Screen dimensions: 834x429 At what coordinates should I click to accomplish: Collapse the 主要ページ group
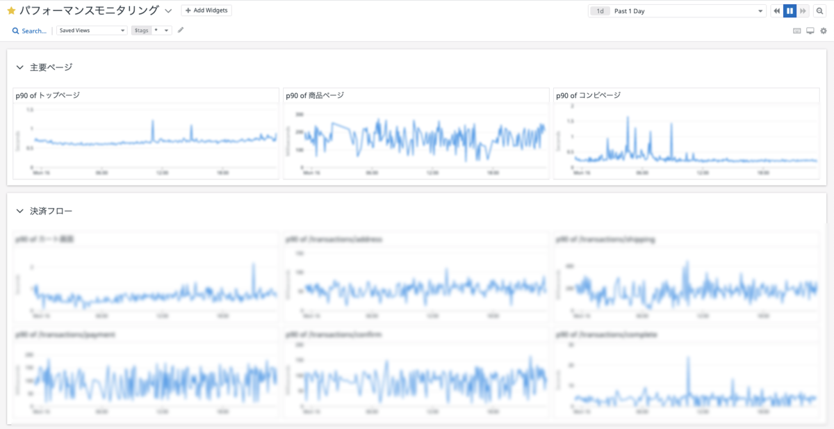(19, 67)
